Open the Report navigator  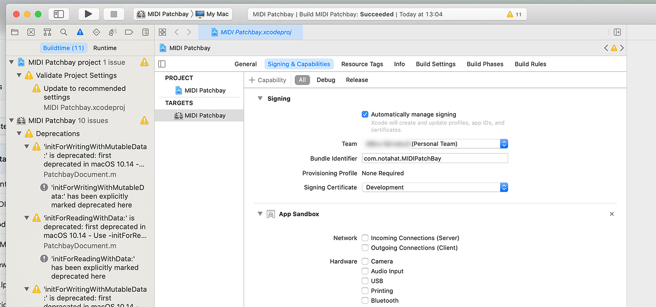[145, 32]
